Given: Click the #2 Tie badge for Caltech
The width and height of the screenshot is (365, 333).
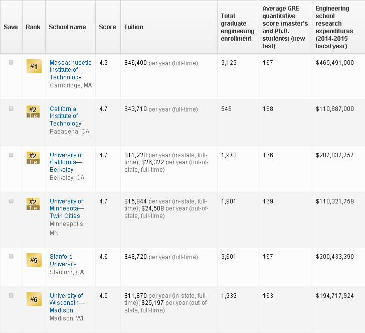Looking at the screenshot, I should (x=33, y=112).
